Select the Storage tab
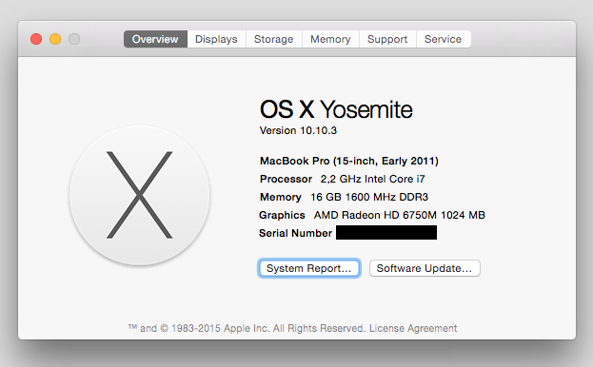 tap(274, 39)
